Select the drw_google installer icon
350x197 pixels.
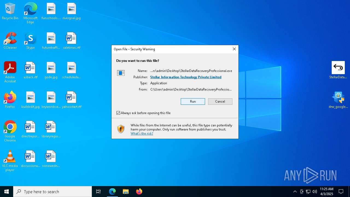(338, 100)
